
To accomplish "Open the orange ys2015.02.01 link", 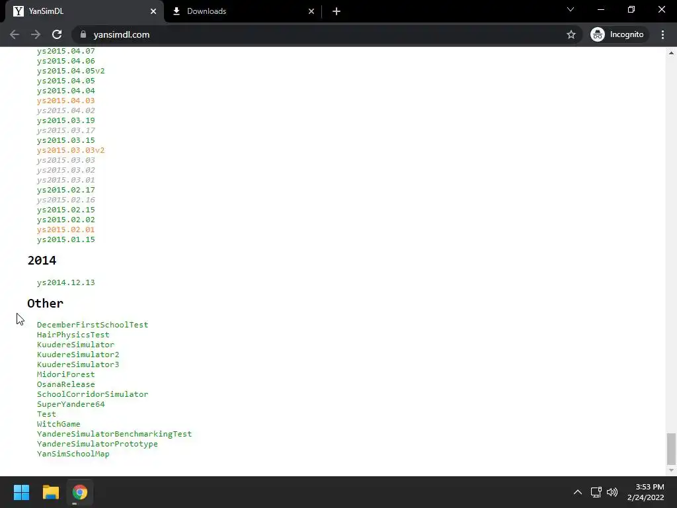I will coord(65,230).
